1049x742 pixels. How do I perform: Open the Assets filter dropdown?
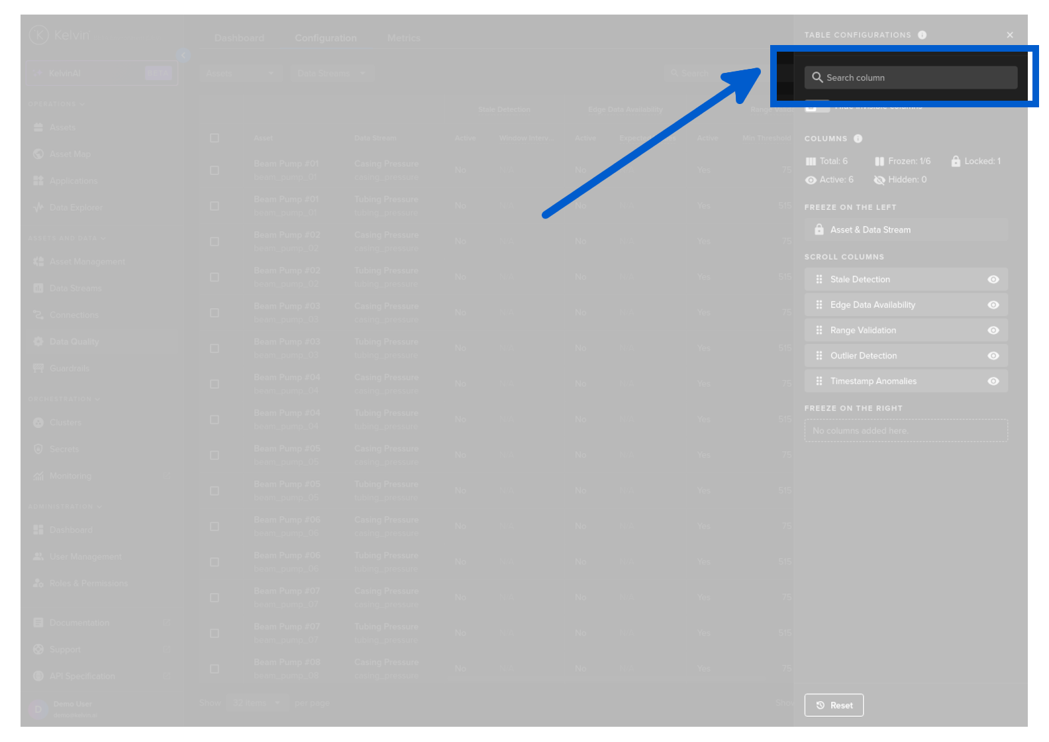[240, 74]
